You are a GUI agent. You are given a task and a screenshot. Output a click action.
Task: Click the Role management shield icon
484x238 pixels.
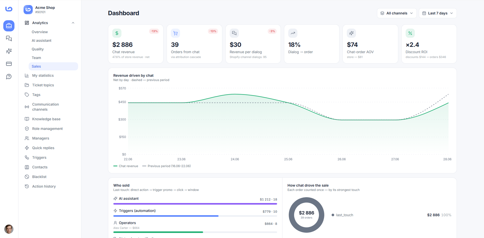tap(27, 129)
